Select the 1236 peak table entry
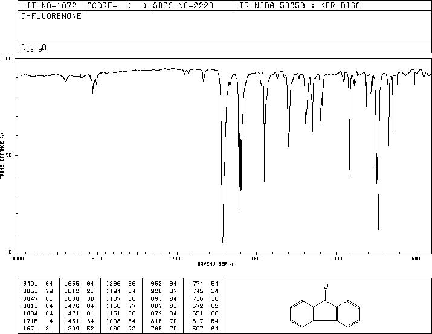 pyautogui.click(x=121, y=284)
